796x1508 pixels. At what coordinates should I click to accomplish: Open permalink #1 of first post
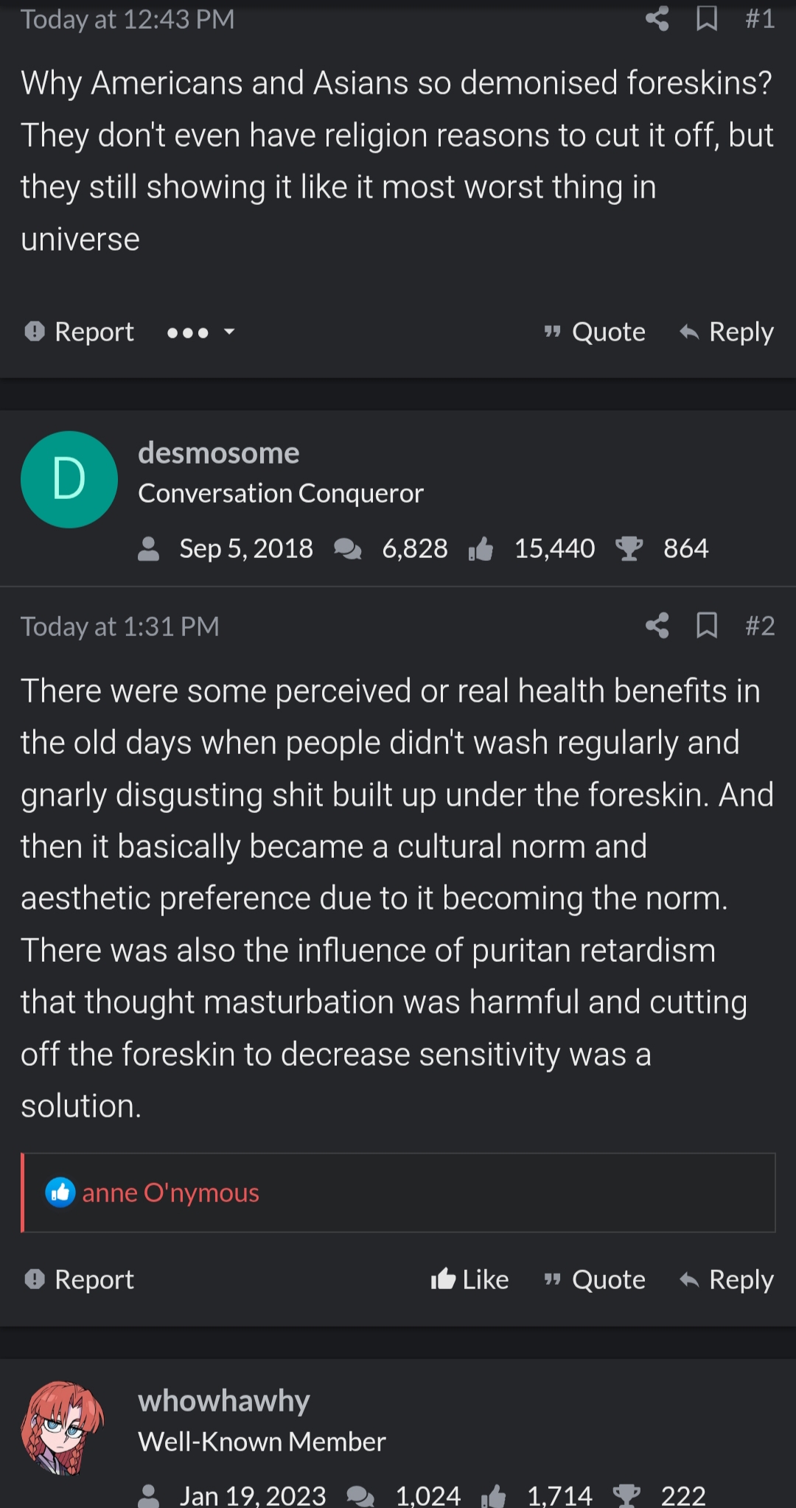760,18
